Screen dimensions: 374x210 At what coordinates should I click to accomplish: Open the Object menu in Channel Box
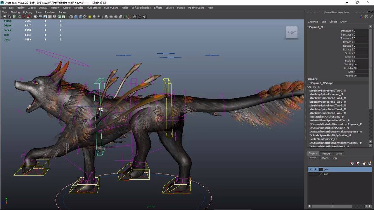click(x=333, y=22)
